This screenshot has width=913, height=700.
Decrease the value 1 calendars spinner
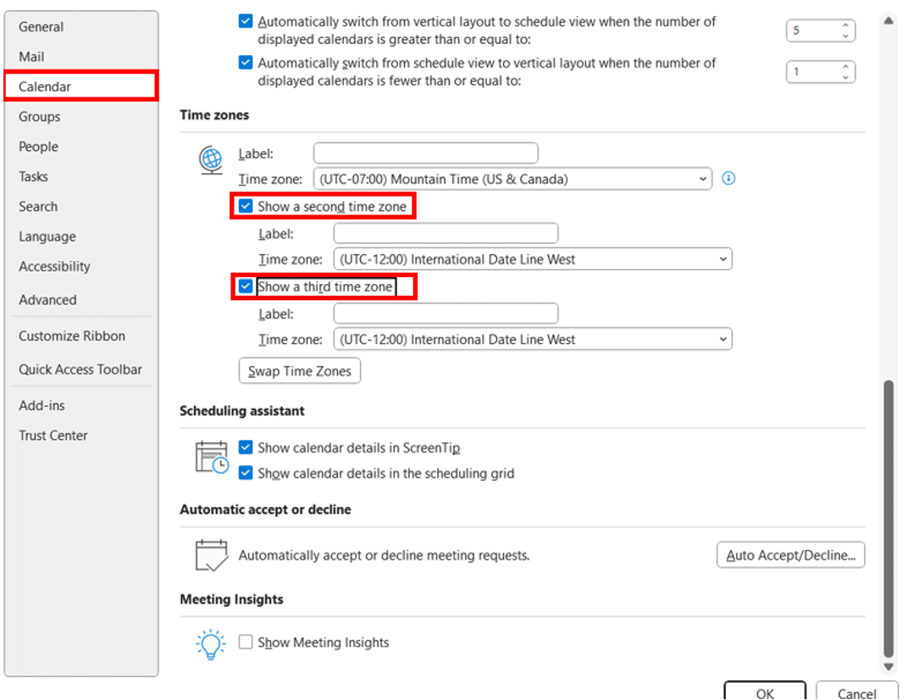pos(845,77)
